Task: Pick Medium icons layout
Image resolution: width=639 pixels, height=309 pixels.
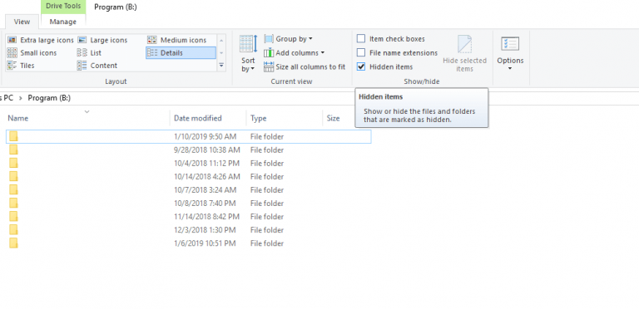Action: pos(177,40)
